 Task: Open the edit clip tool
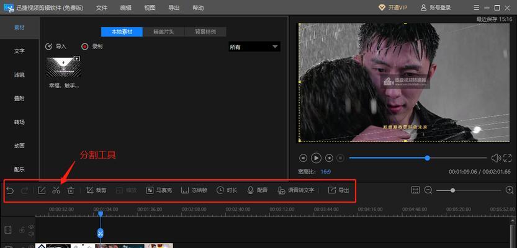[42, 190]
